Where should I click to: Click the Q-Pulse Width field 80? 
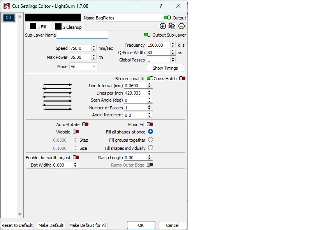(x=159, y=53)
